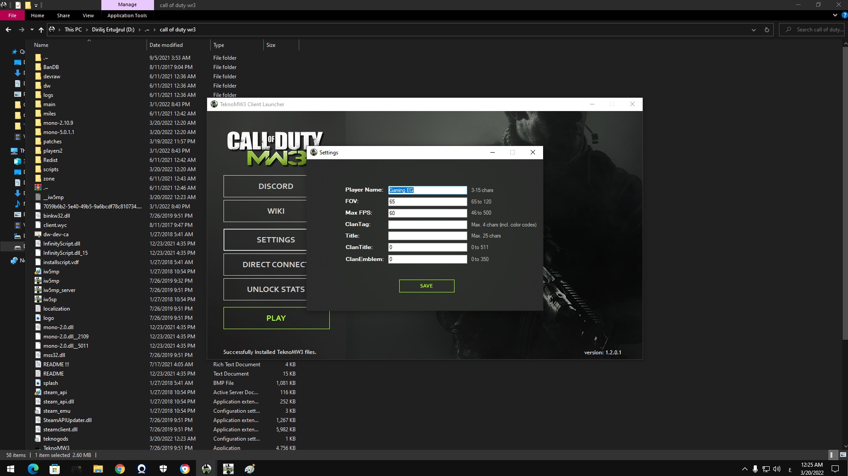Switch to the Share ribbon tab
Screen dimensions: 848x476
point(63,15)
